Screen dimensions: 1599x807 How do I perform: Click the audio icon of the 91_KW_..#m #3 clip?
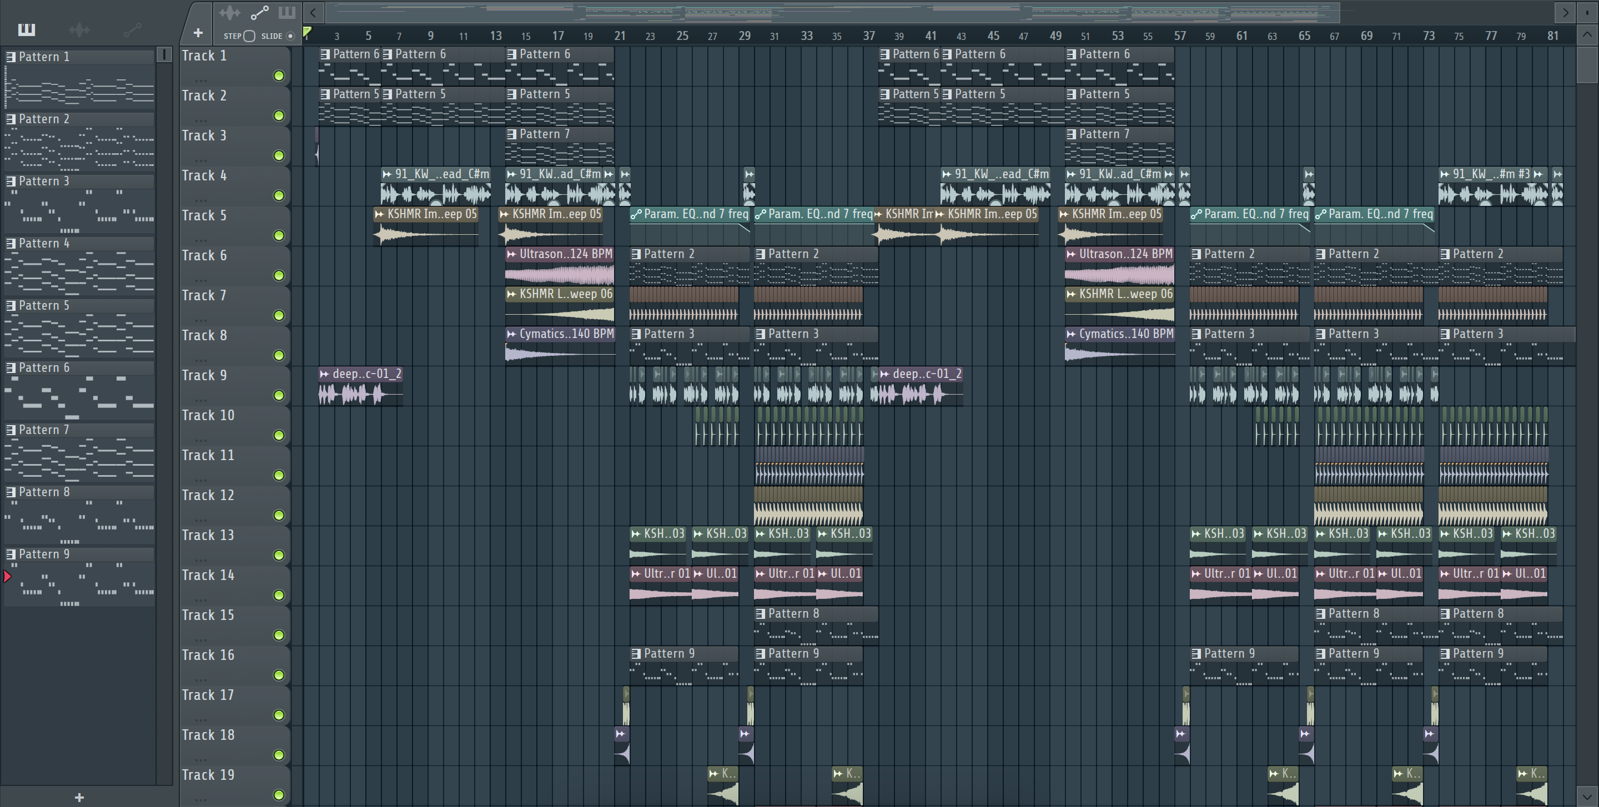point(1445,174)
